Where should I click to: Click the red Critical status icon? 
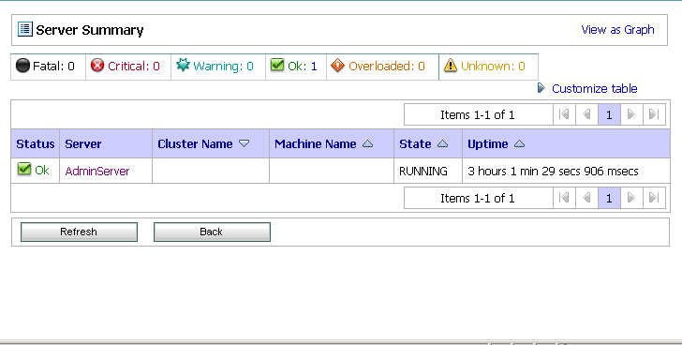pyautogui.click(x=97, y=66)
